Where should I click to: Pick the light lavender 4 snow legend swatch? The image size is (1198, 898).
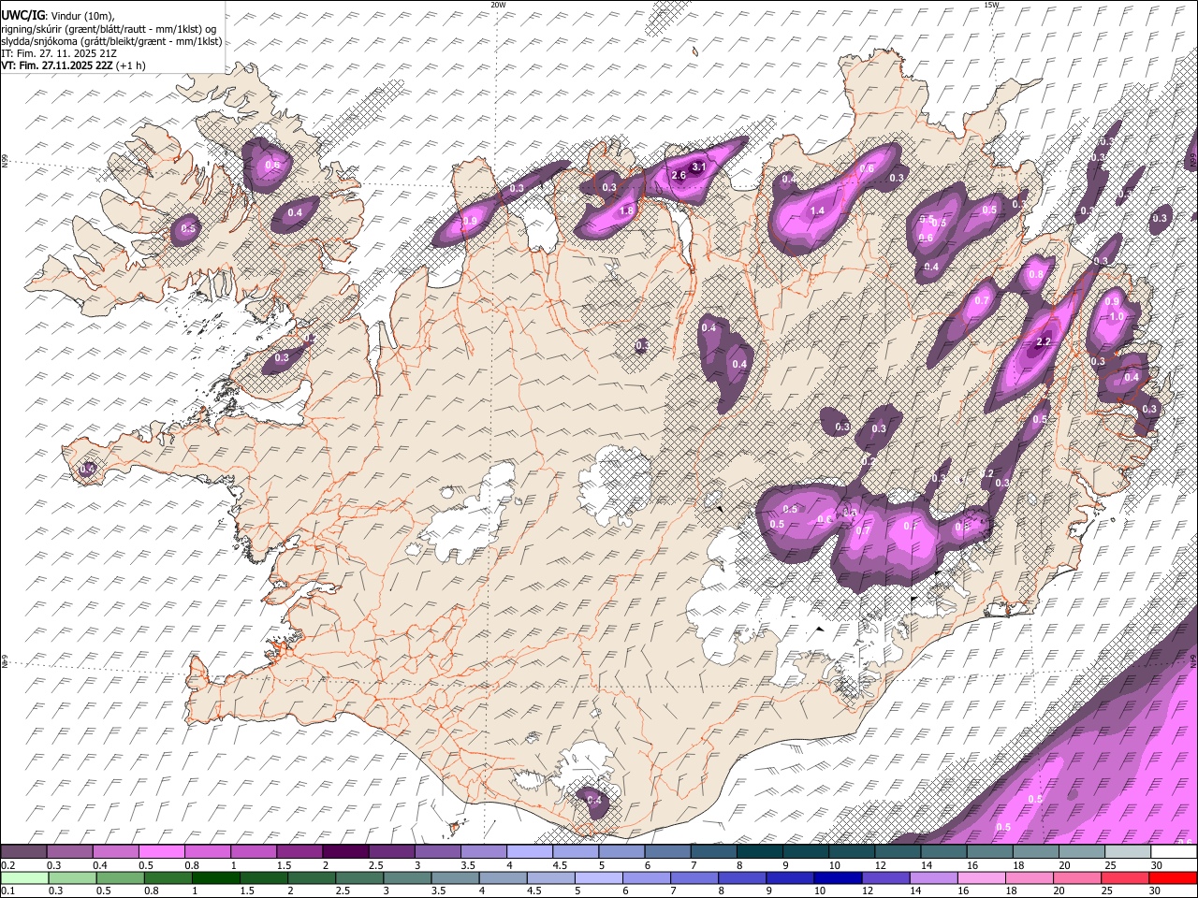tap(528, 852)
